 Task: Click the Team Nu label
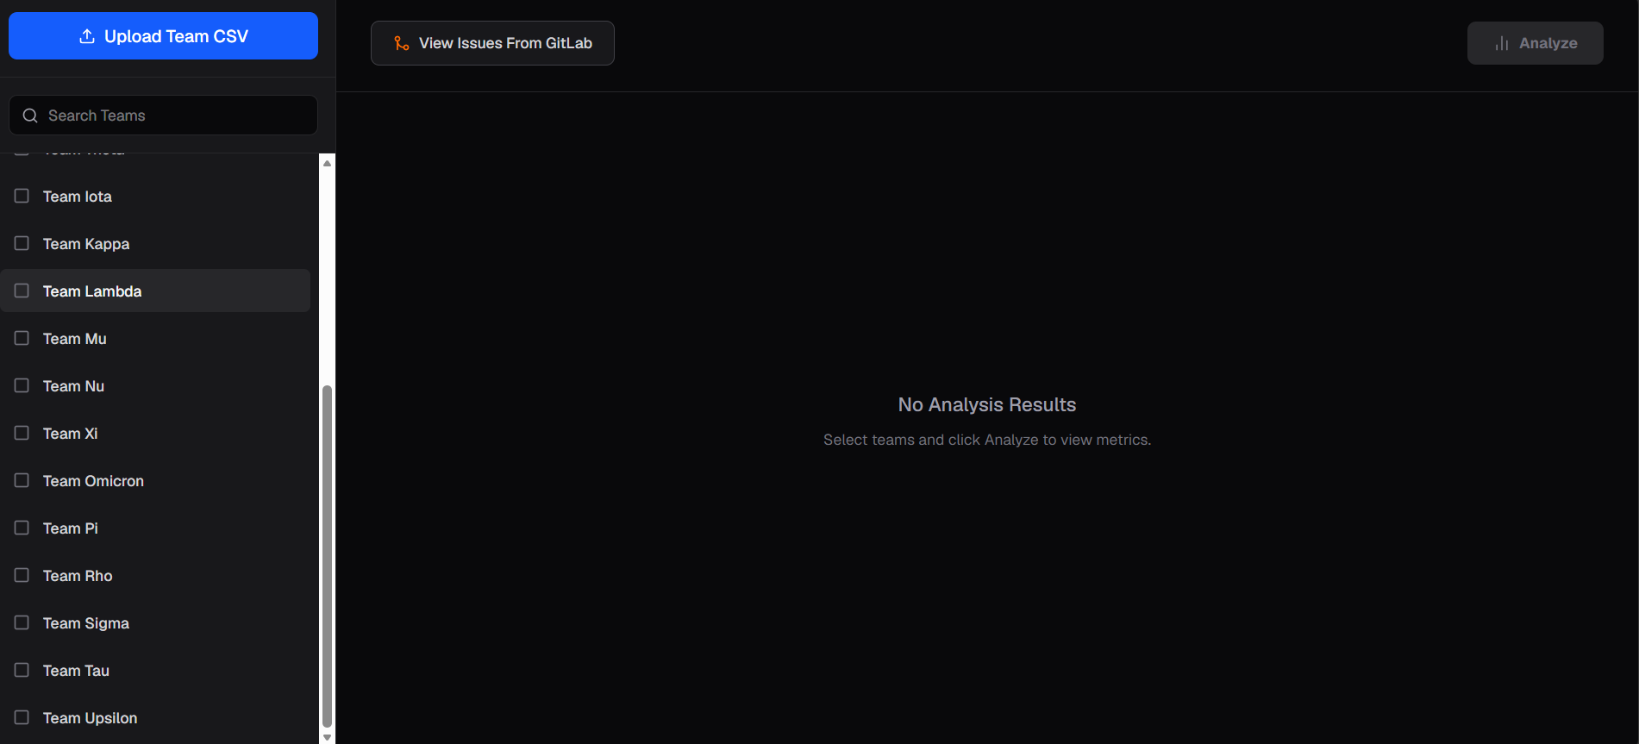point(74,386)
